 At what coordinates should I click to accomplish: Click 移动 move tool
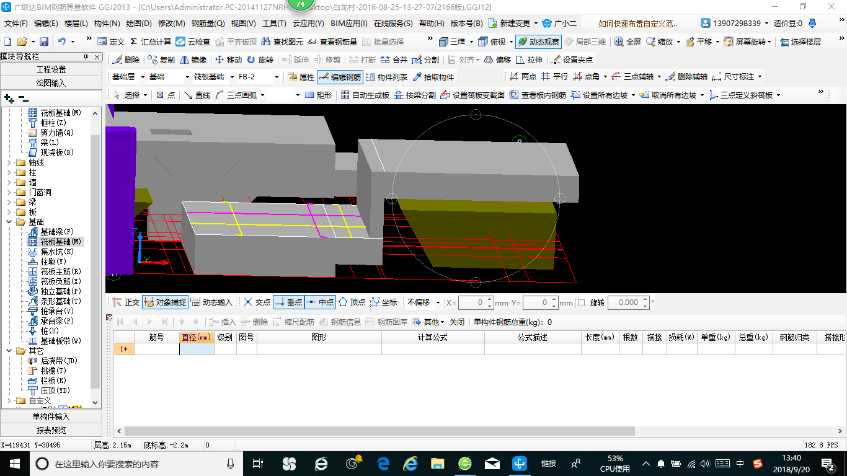point(228,60)
